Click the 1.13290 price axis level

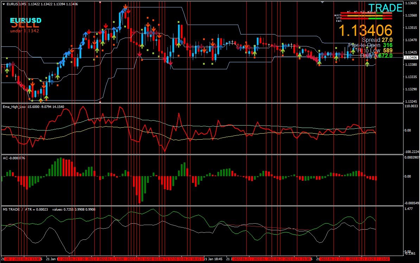click(x=411, y=89)
